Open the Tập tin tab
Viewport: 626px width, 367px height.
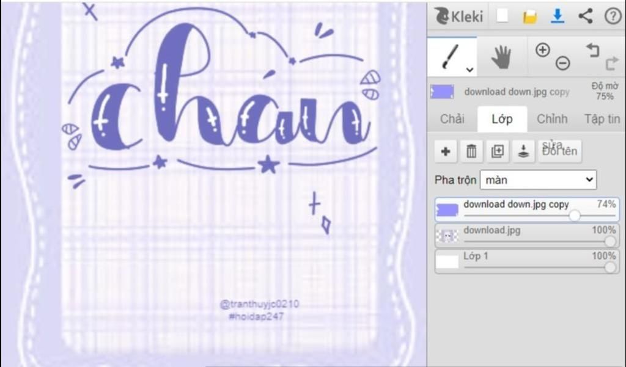coord(602,119)
